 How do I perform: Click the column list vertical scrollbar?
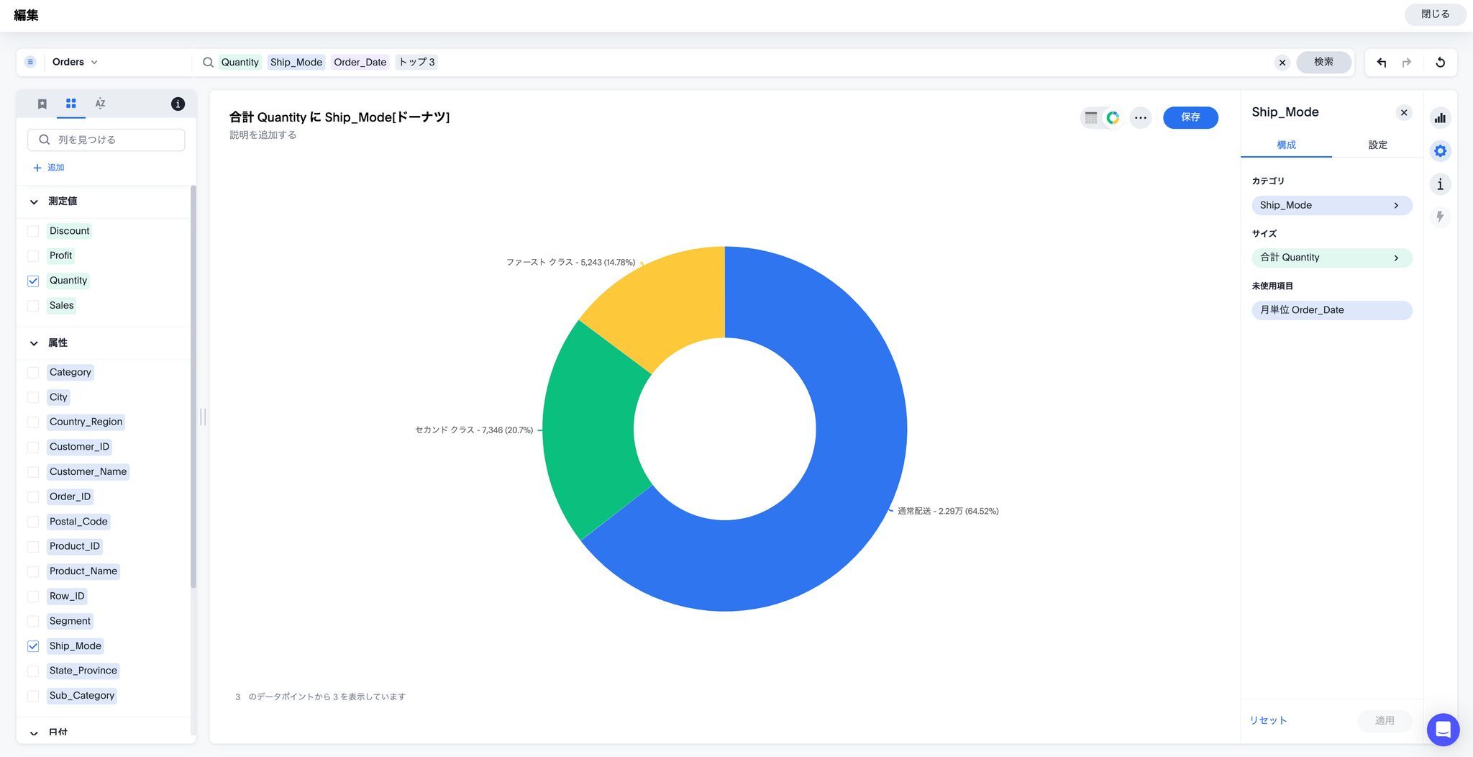[193, 386]
